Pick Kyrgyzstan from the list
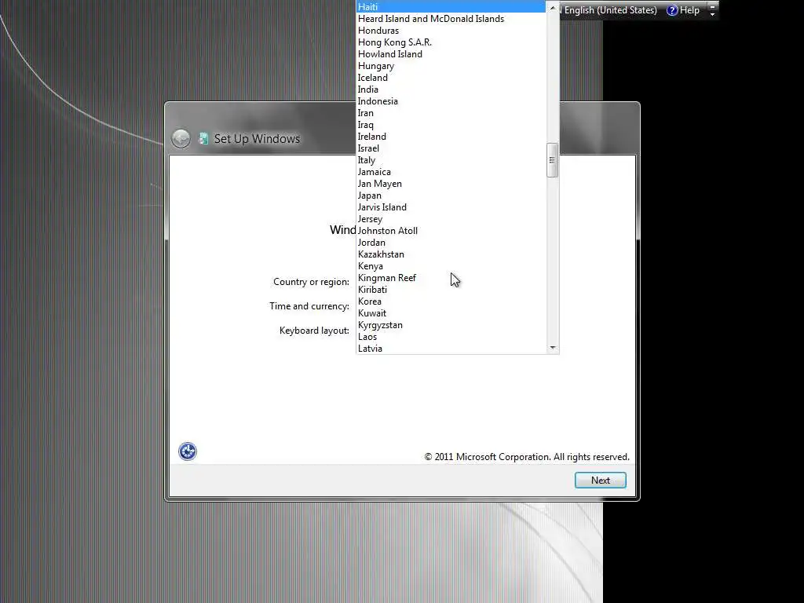Image resolution: width=804 pixels, height=603 pixels. click(451, 325)
